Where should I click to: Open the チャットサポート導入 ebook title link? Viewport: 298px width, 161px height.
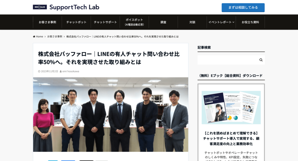[x=231, y=139]
